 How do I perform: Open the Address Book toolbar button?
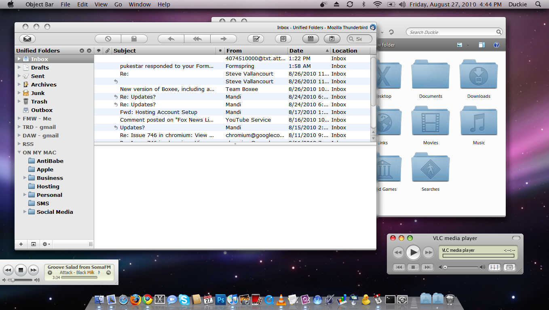(283, 39)
